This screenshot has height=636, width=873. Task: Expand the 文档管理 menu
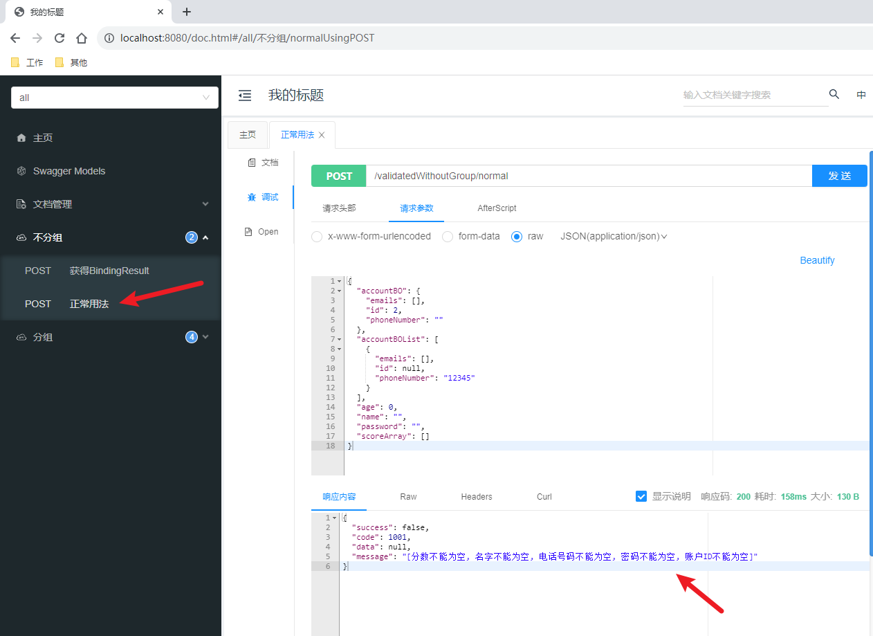click(x=111, y=204)
